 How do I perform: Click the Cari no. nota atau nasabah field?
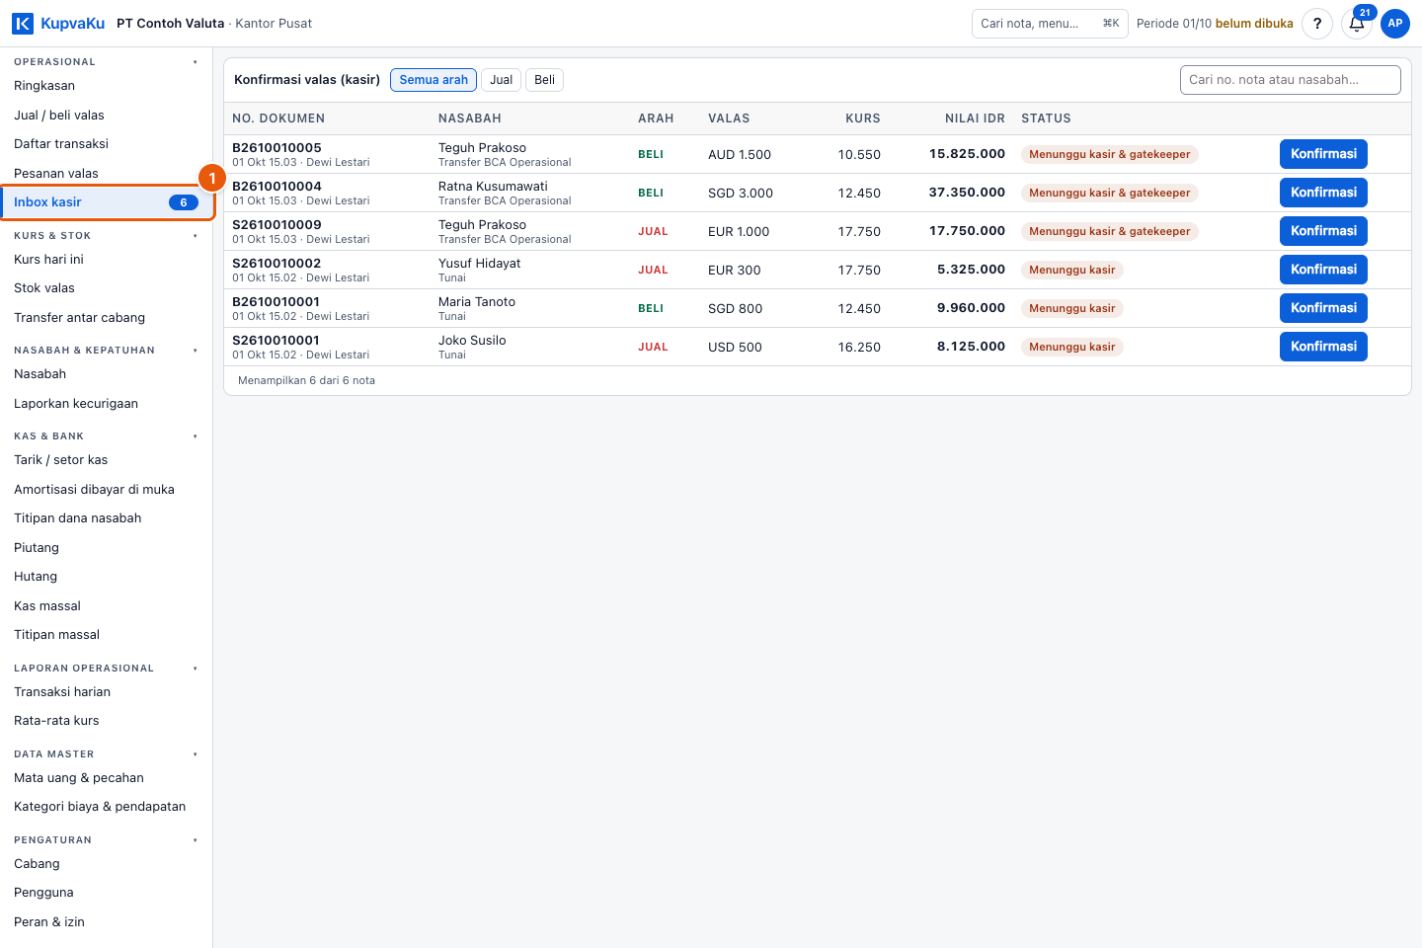point(1290,80)
